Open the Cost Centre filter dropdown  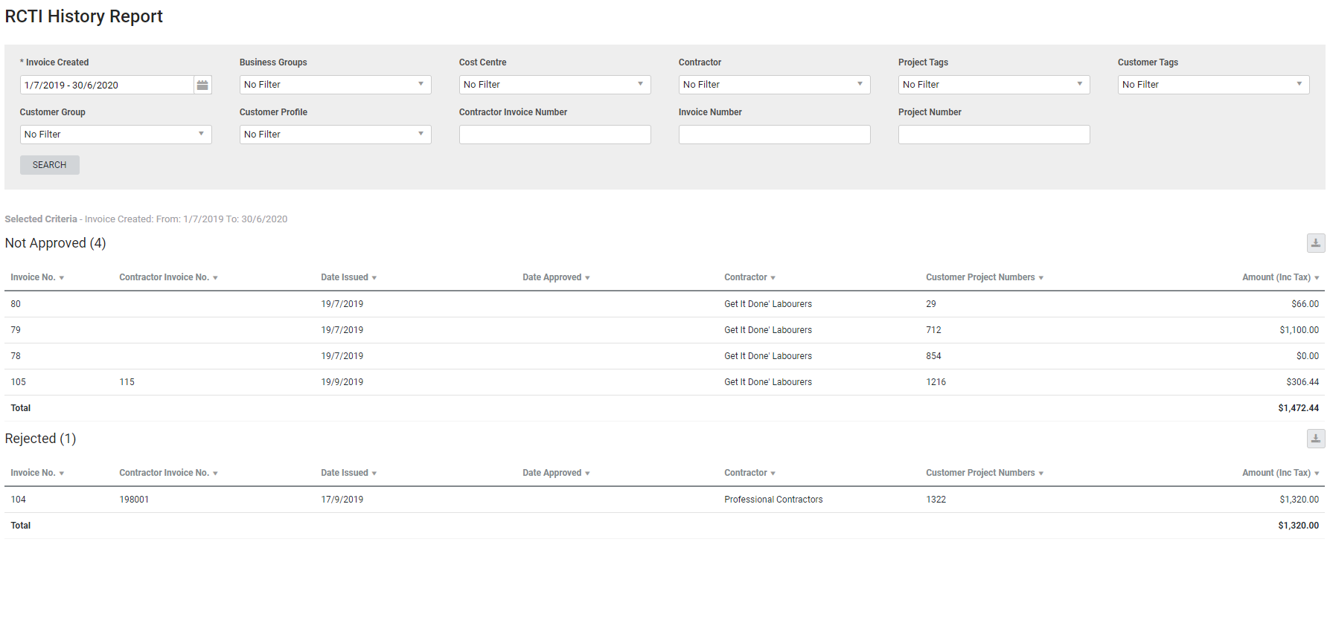point(554,85)
